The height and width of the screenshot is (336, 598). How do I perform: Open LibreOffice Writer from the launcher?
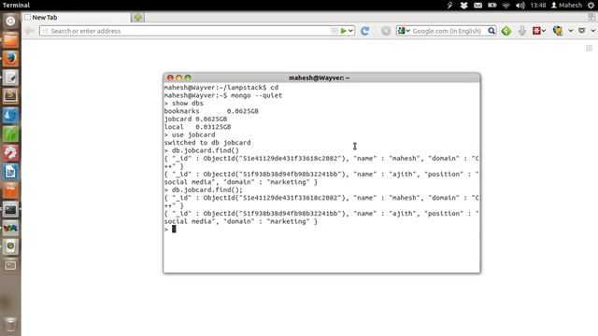click(10, 172)
